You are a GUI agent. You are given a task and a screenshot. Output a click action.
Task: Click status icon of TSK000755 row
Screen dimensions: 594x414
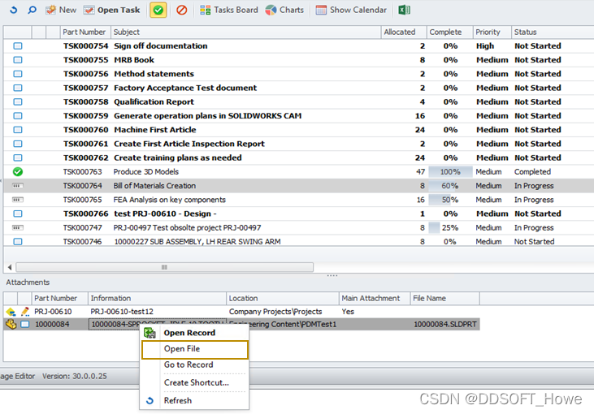tap(18, 60)
